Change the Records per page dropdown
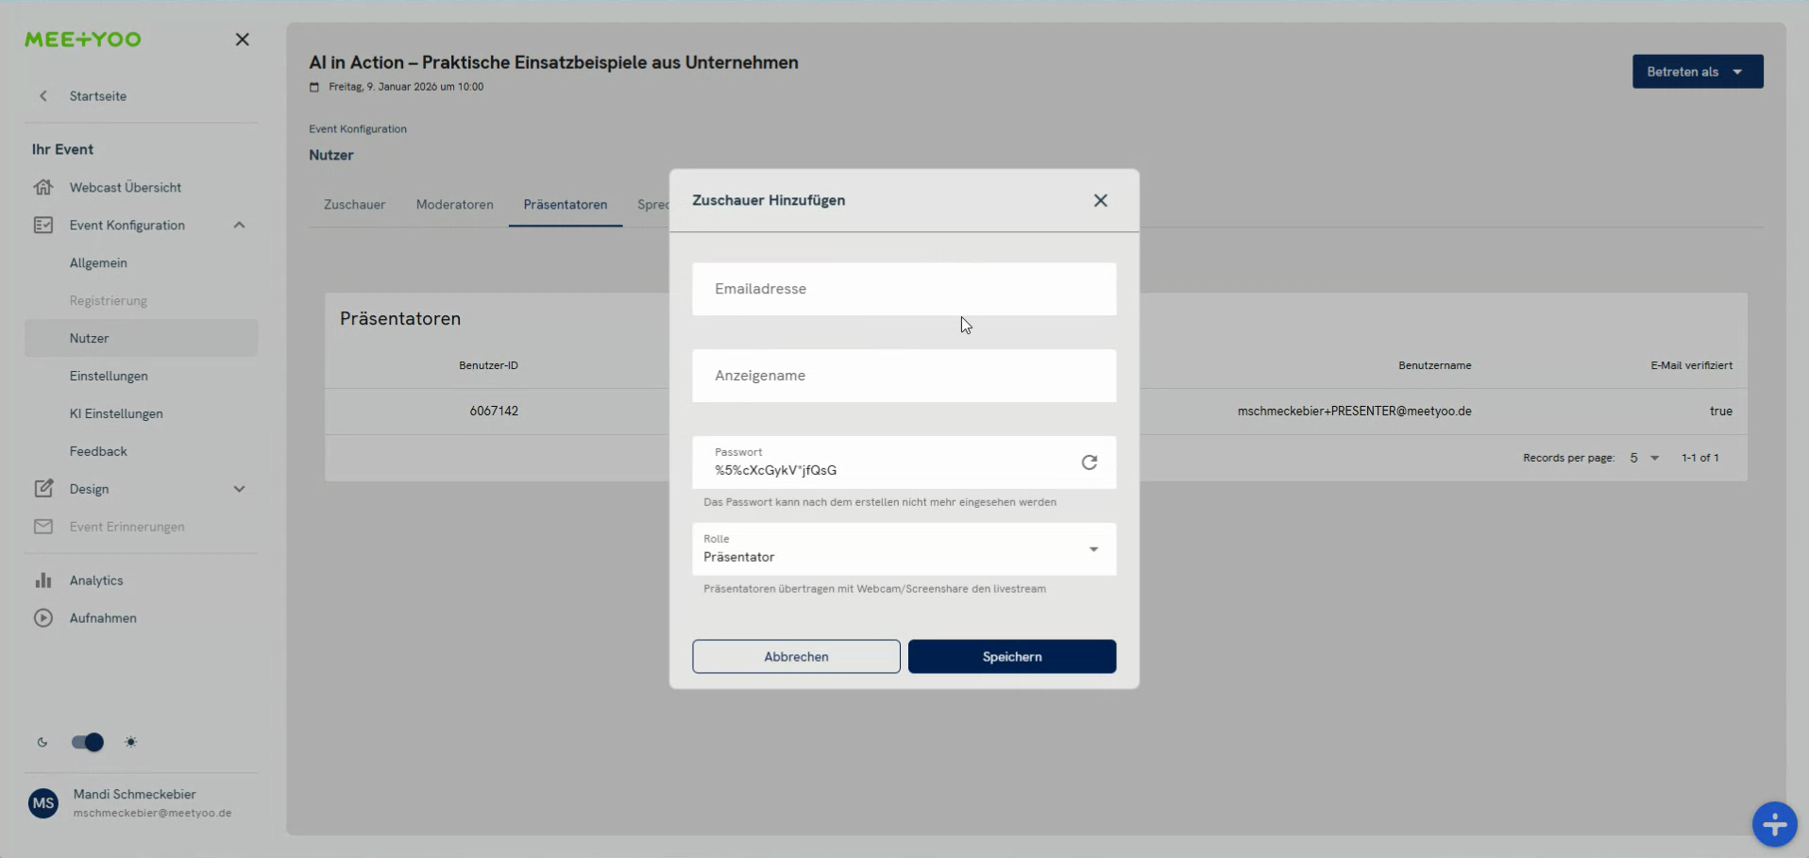Image resolution: width=1809 pixels, height=858 pixels. [1643, 458]
